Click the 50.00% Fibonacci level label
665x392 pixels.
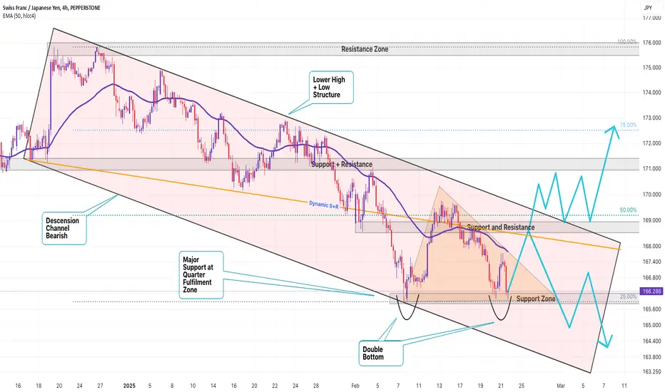[x=628, y=210]
